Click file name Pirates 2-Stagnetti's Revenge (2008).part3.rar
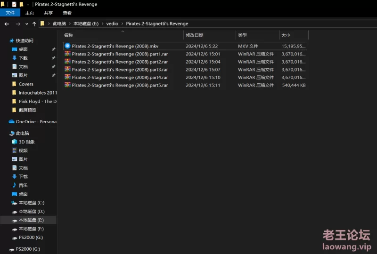 click(x=120, y=70)
